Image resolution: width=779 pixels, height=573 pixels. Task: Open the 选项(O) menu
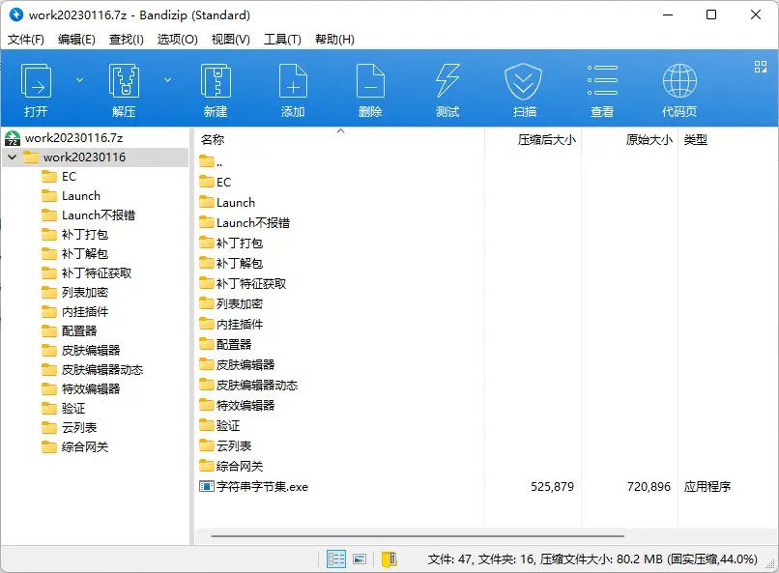[178, 40]
